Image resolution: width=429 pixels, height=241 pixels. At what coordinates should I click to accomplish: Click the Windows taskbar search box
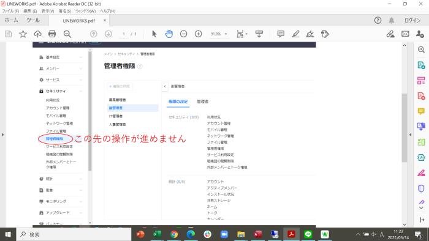click(74, 234)
